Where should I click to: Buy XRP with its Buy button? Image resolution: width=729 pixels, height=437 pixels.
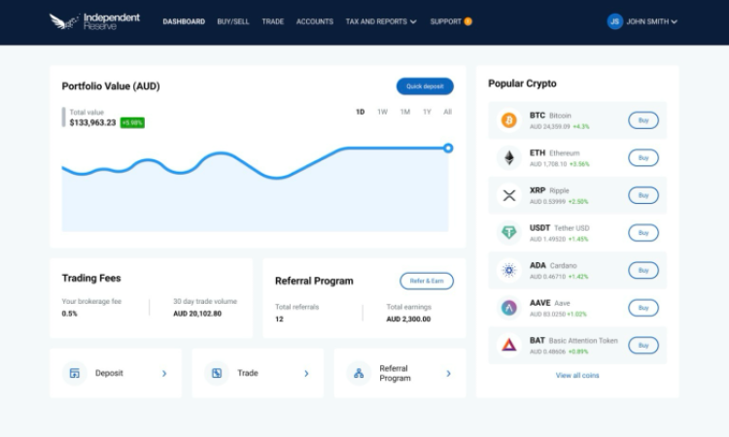coord(643,195)
